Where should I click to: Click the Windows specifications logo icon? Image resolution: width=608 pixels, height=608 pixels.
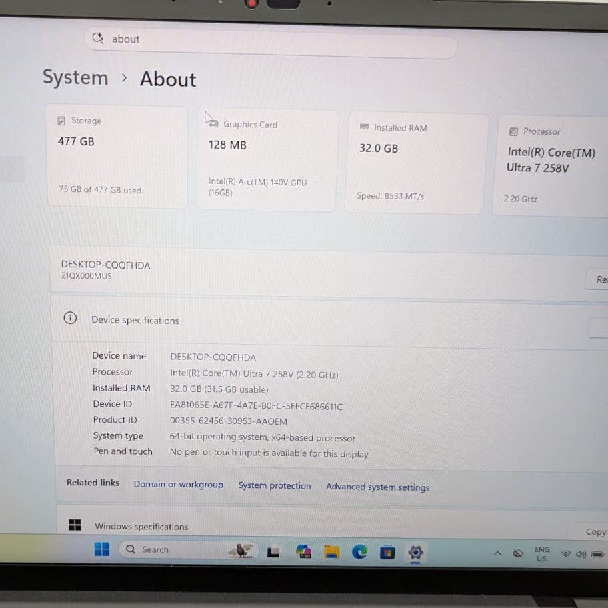point(75,525)
